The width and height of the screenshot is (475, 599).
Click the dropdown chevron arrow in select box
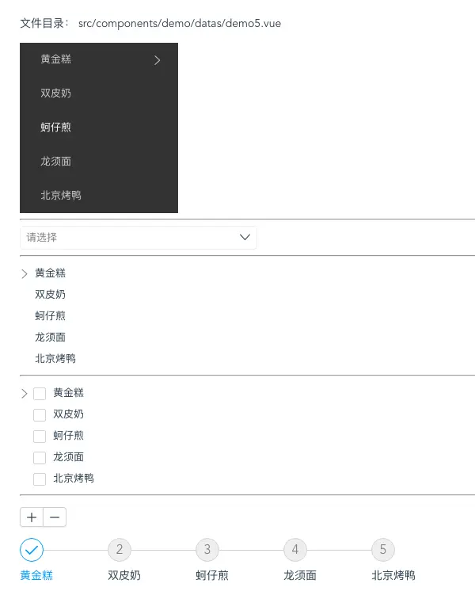pos(245,237)
